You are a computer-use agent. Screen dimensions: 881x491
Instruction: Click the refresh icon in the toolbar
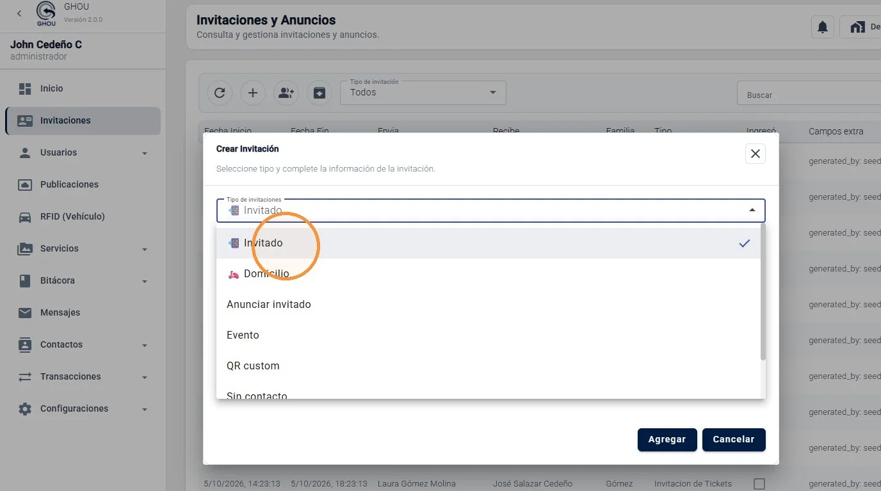pyautogui.click(x=220, y=93)
